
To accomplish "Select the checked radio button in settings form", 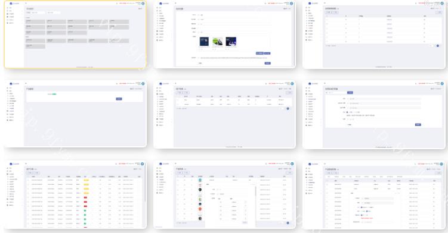I will [347, 112].
